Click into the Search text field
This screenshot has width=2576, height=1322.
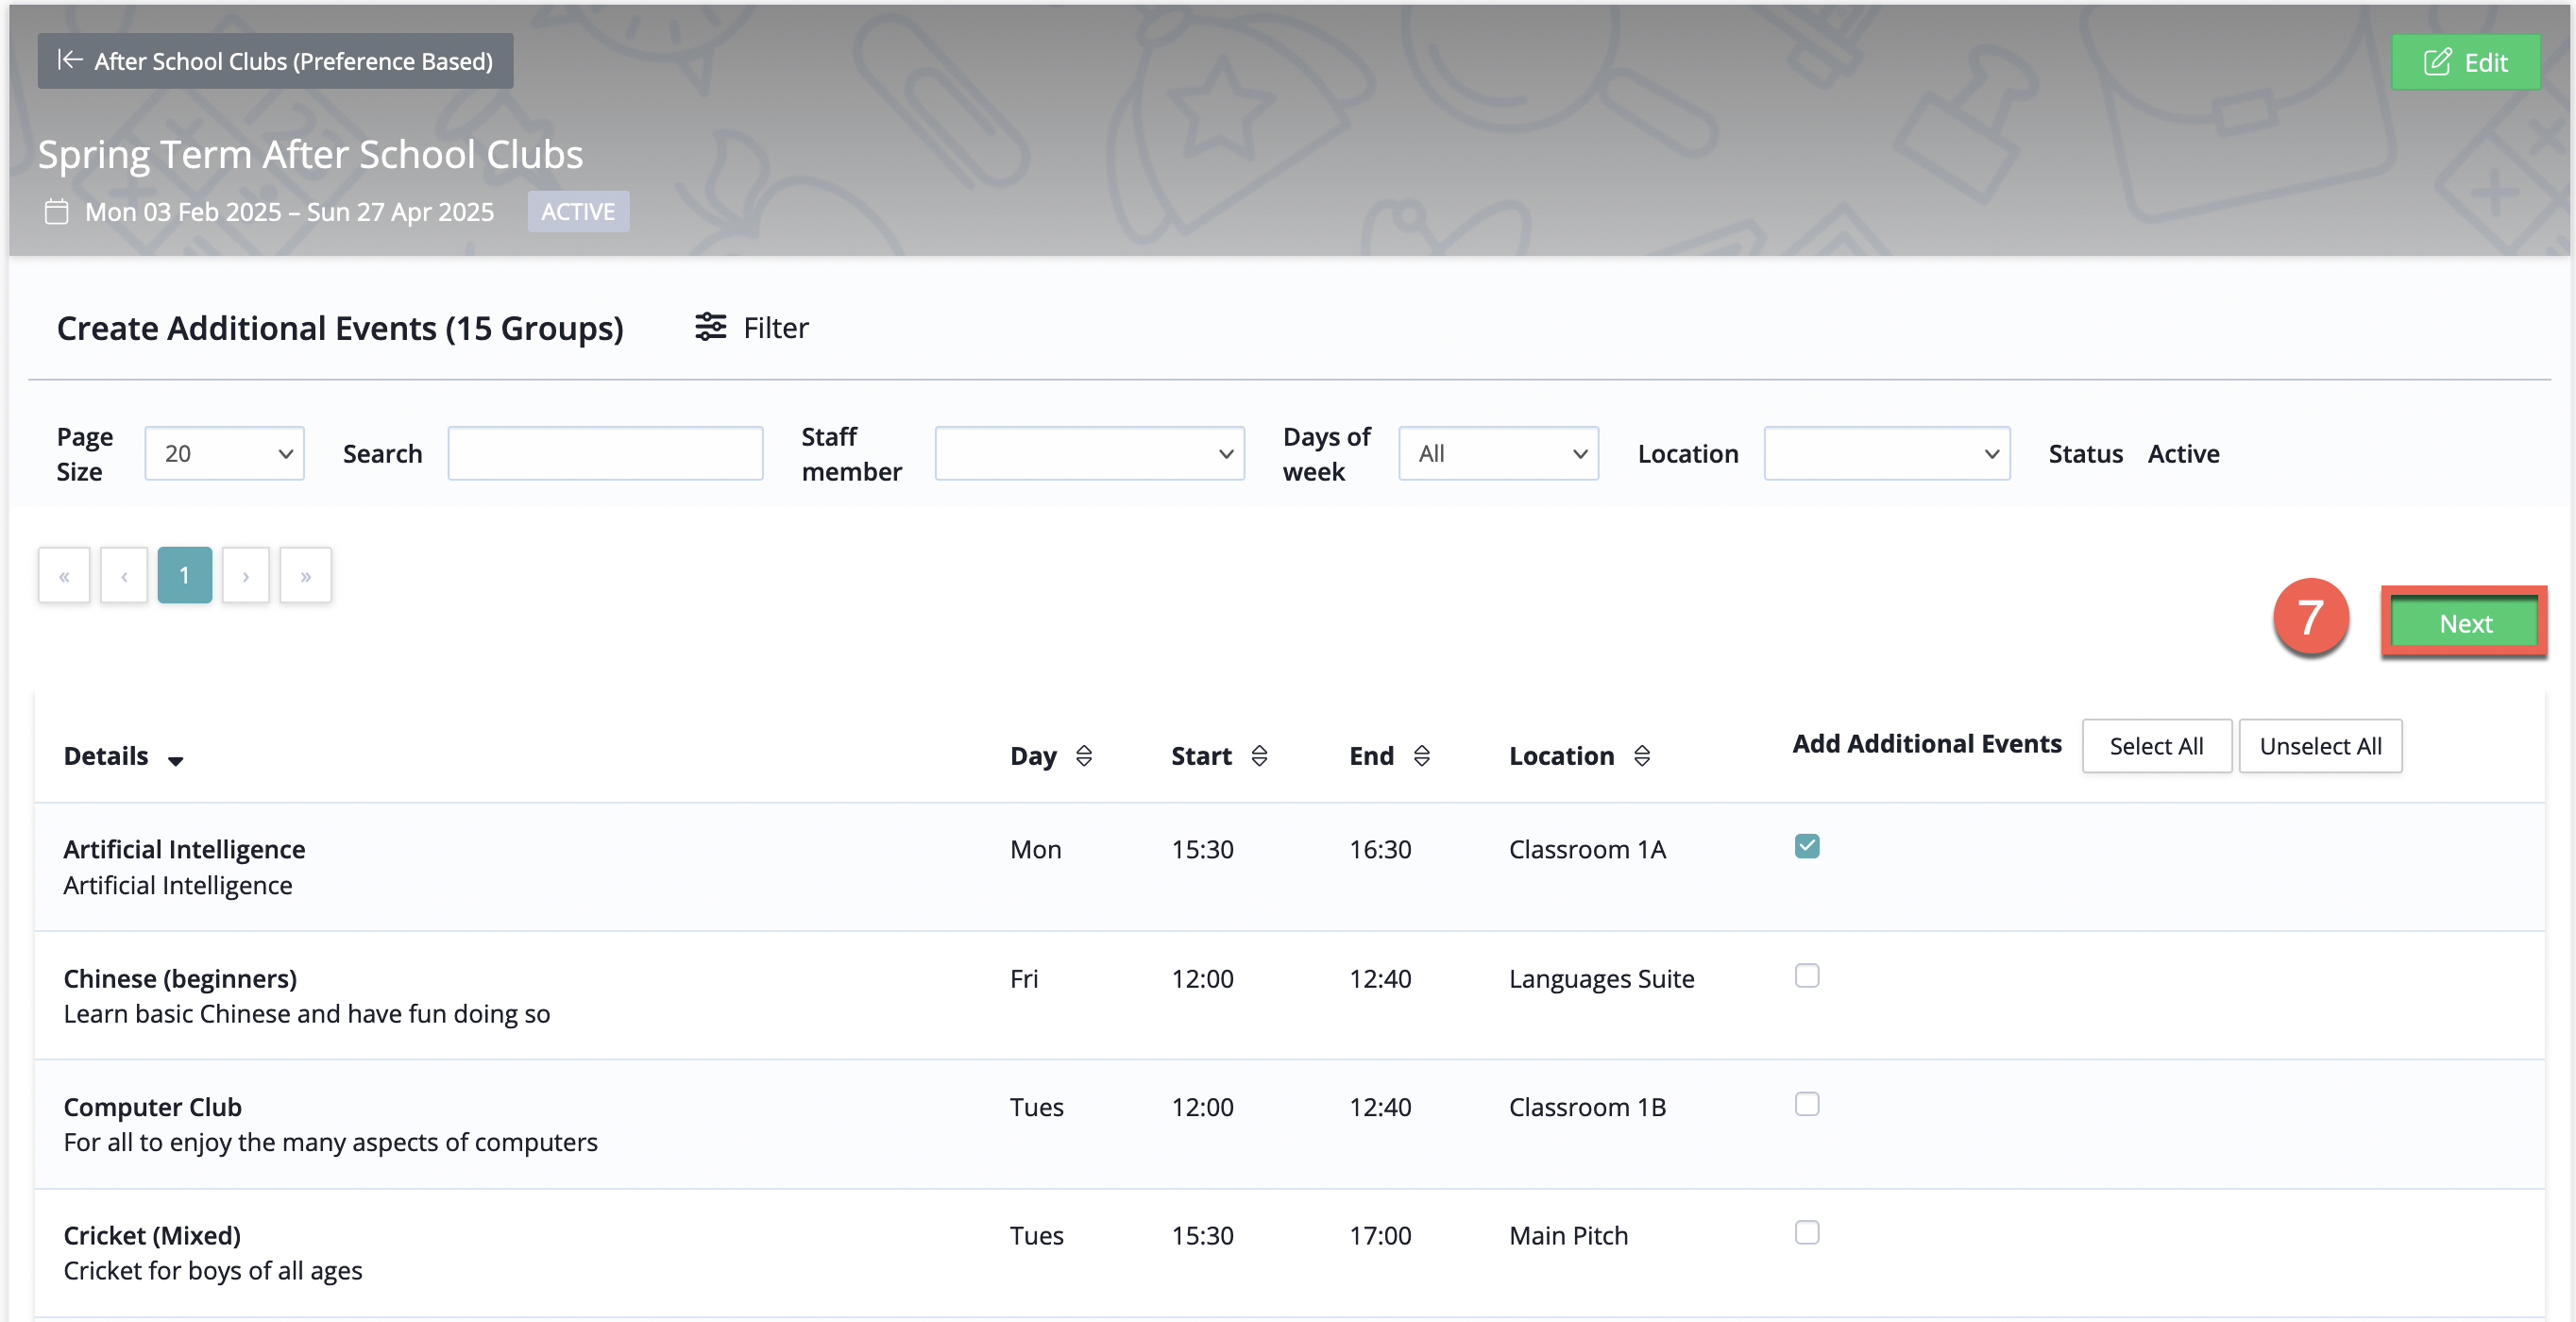click(605, 454)
